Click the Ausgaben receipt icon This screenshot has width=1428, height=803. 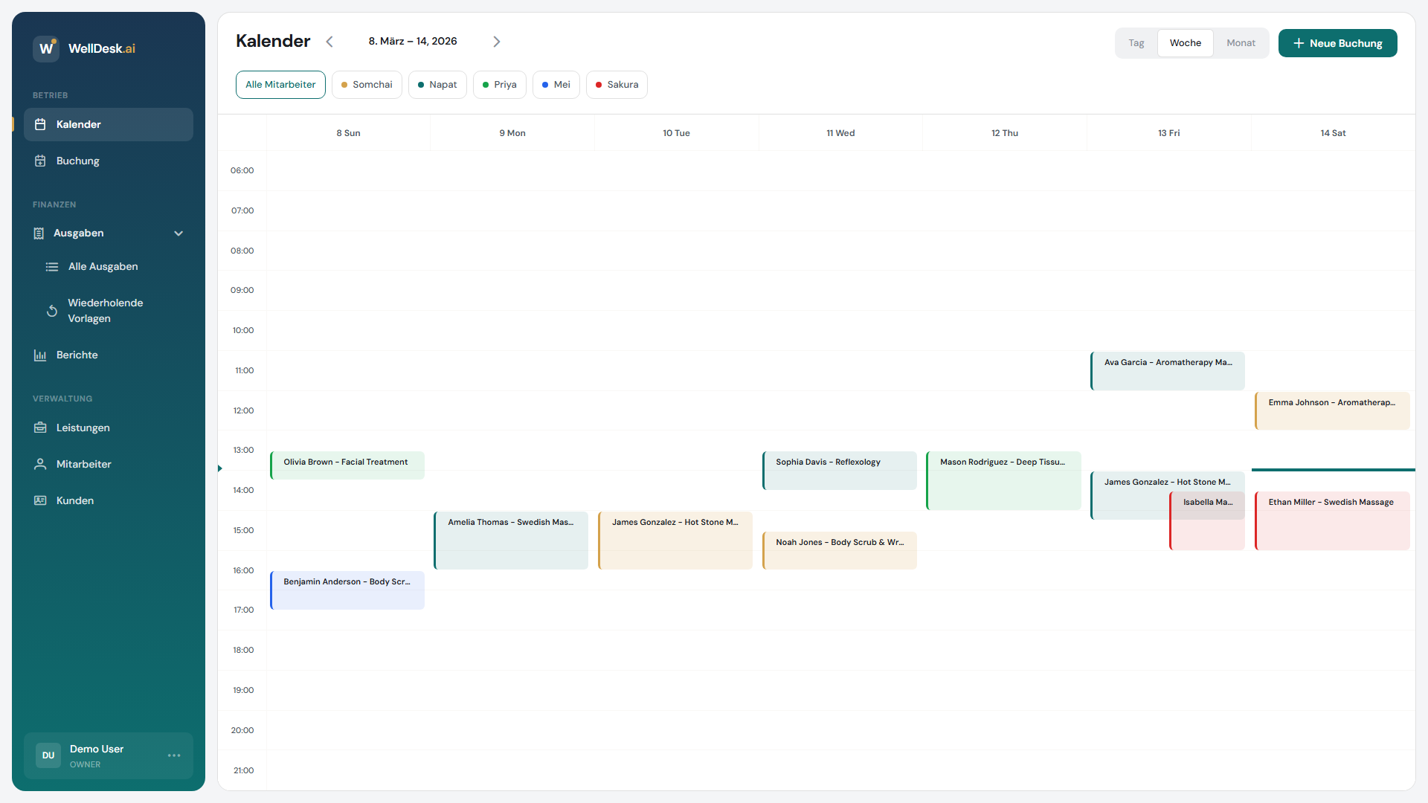38,233
